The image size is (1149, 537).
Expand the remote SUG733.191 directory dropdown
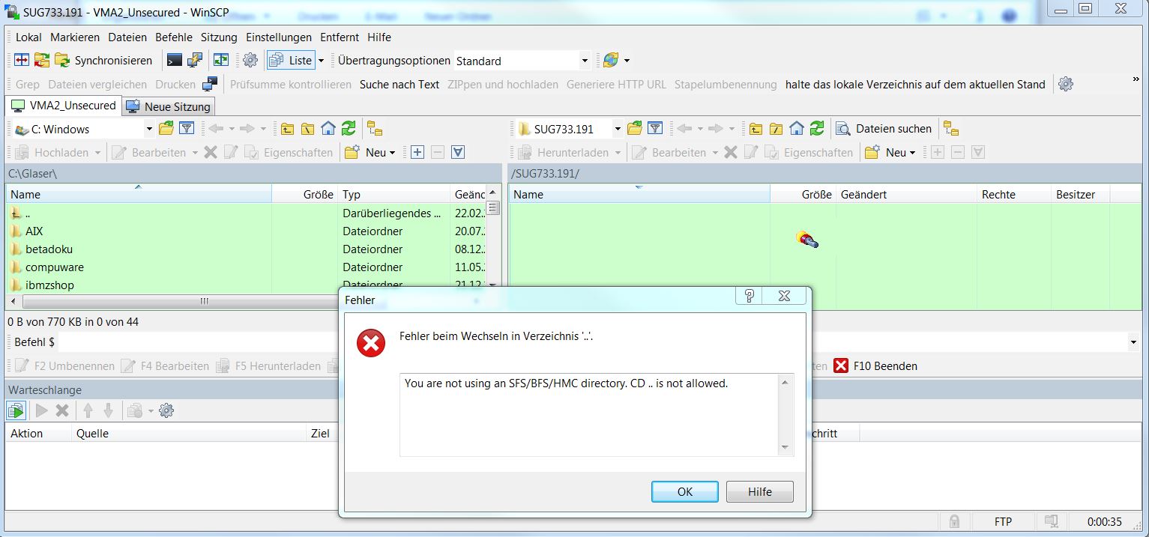pyautogui.click(x=618, y=129)
